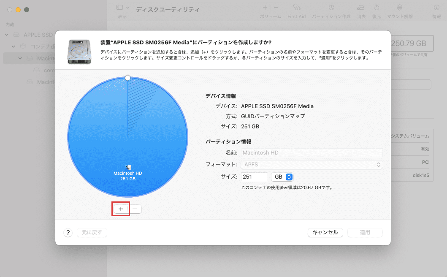Image resolution: width=447 pixels, height=277 pixels.
Task: Open the help question mark button
Action: [68, 233]
